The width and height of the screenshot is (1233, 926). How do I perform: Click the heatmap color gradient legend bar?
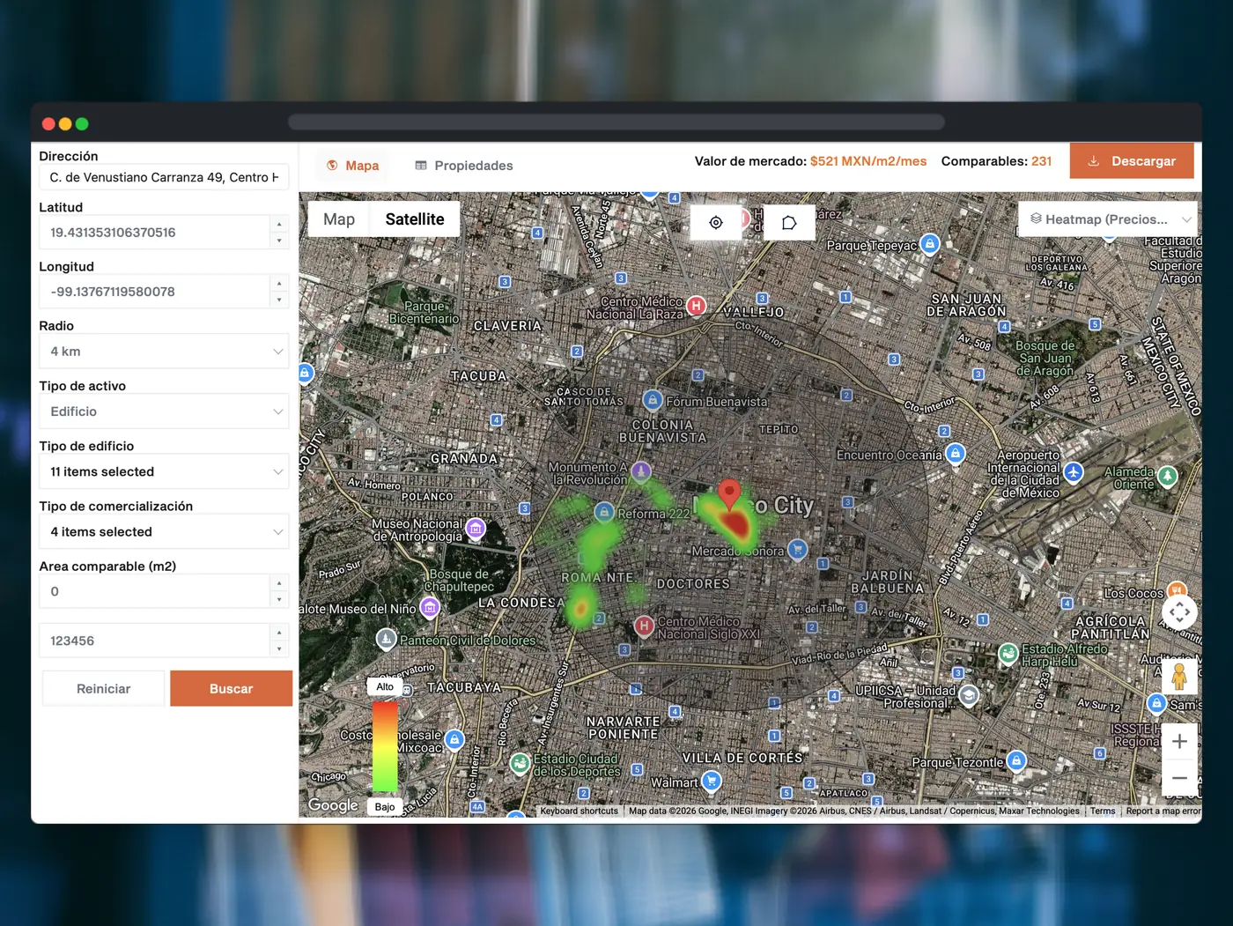(385, 746)
